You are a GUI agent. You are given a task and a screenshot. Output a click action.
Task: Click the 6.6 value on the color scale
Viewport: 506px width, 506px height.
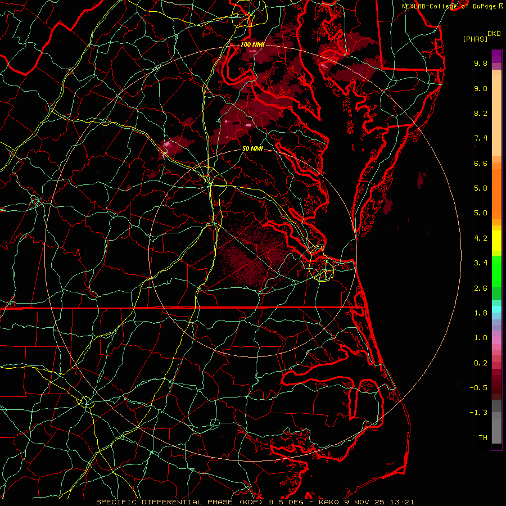(x=481, y=163)
